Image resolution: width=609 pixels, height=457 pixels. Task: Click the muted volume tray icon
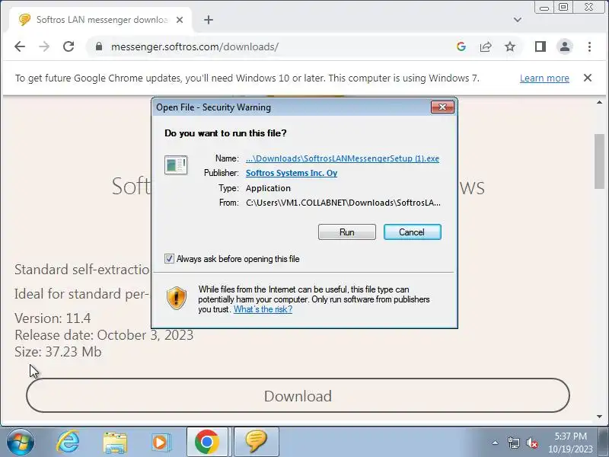532,443
